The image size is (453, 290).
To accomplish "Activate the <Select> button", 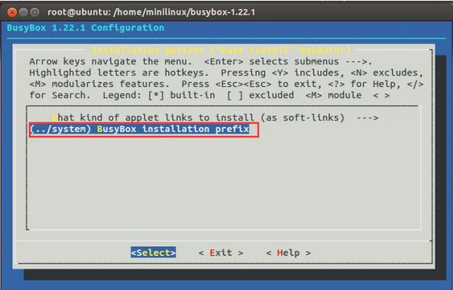I will tap(153, 253).
